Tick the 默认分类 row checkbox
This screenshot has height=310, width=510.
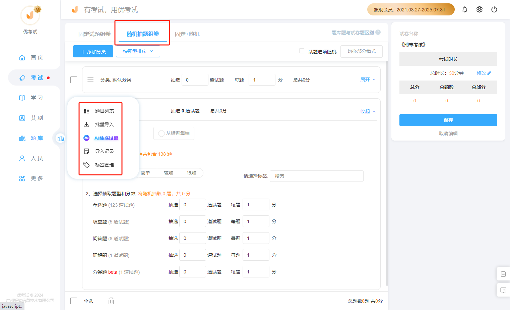click(x=74, y=80)
